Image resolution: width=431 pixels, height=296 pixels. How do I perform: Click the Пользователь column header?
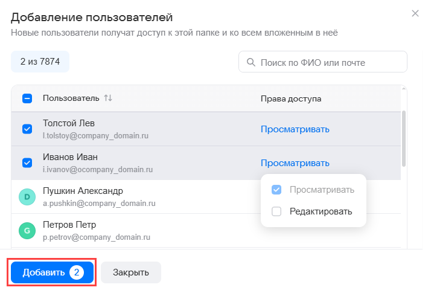tap(71, 98)
